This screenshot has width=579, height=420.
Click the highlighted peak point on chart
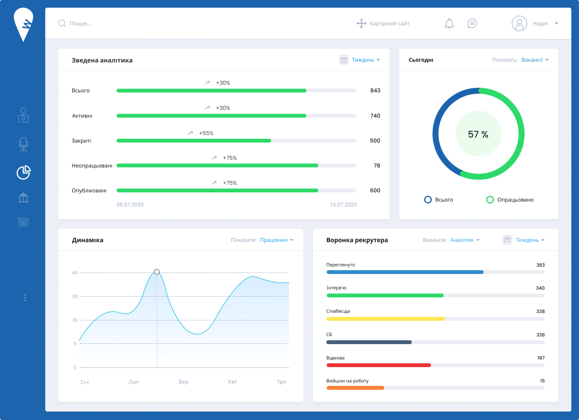tap(157, 272)
